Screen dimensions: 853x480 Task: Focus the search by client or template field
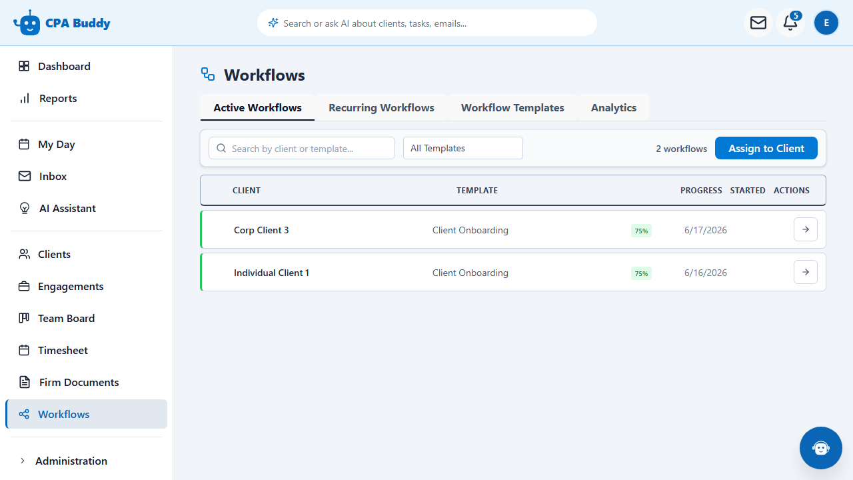click(x=302, y=148)
